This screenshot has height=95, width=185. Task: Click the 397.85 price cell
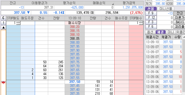75,54
